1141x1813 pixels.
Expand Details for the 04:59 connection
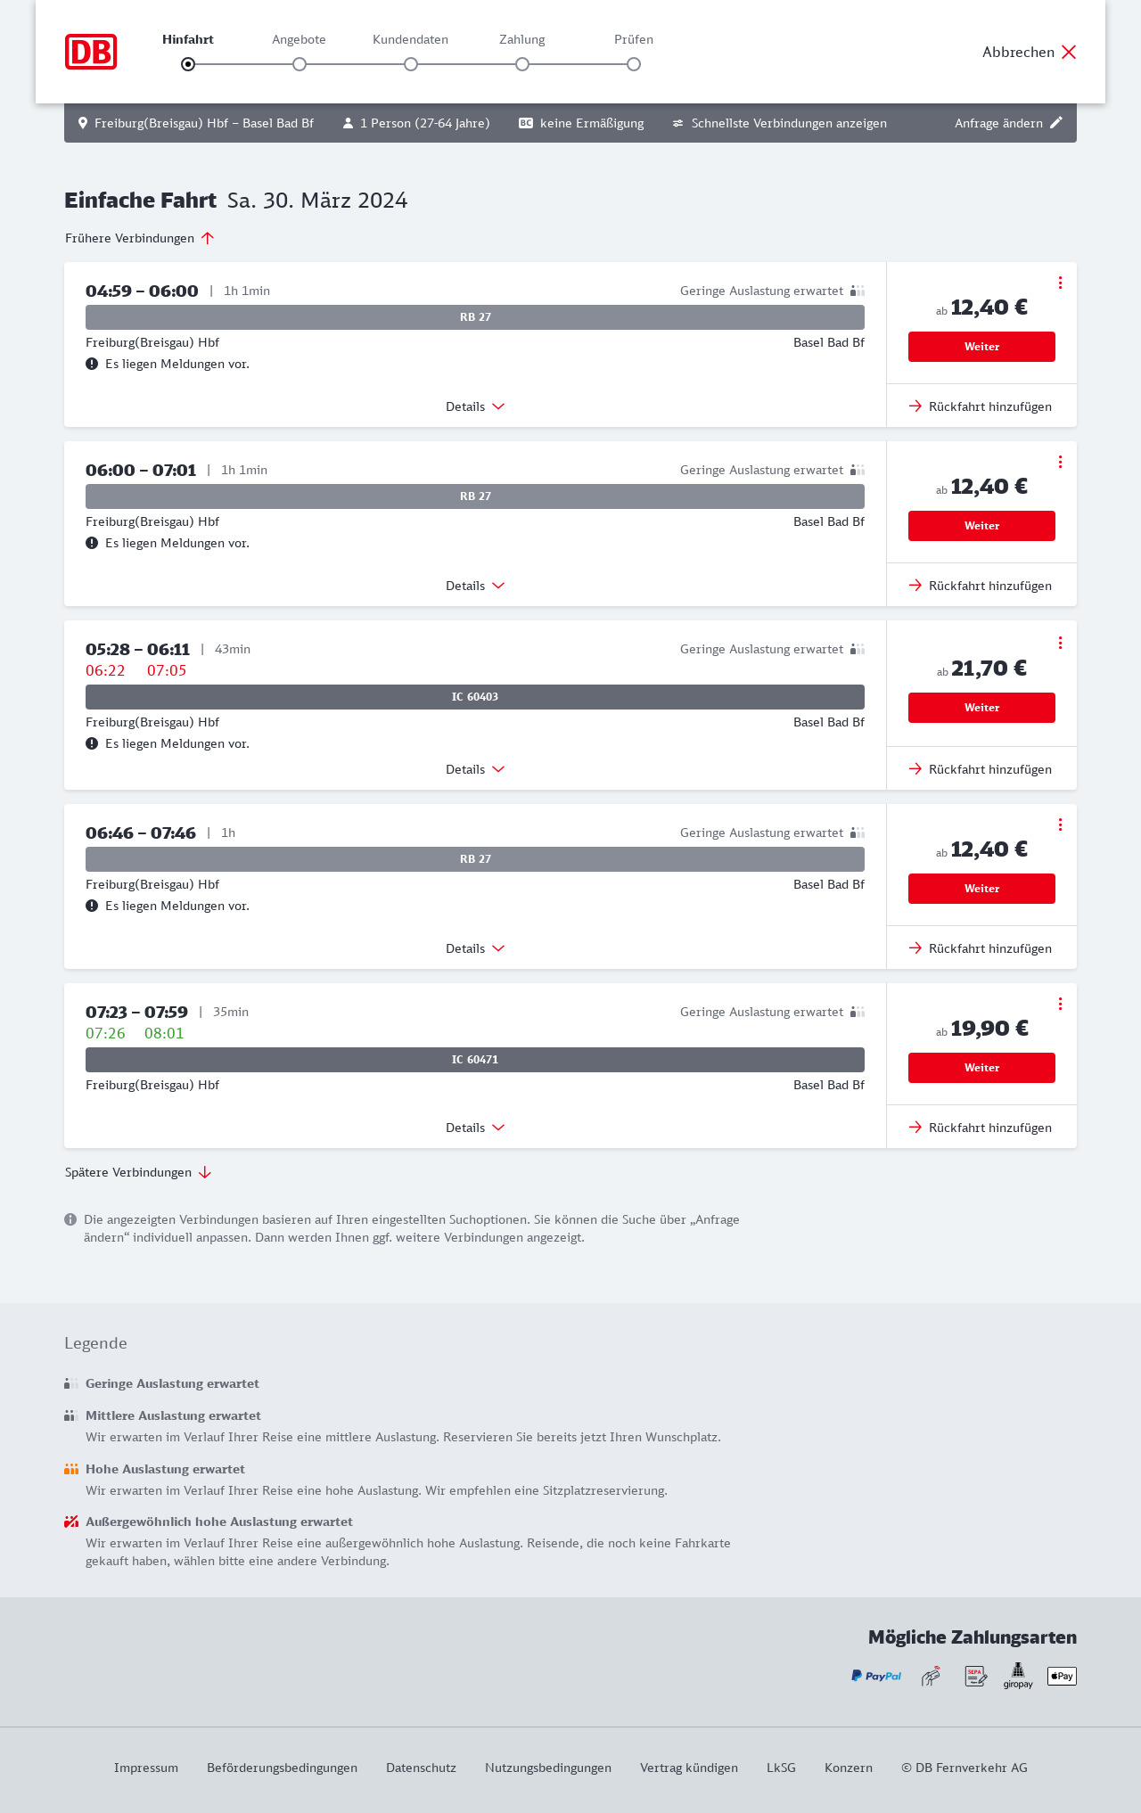click(x=475, y=406)
